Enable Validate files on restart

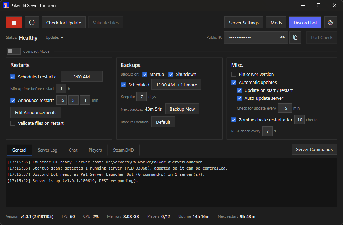tap(13, 123)
